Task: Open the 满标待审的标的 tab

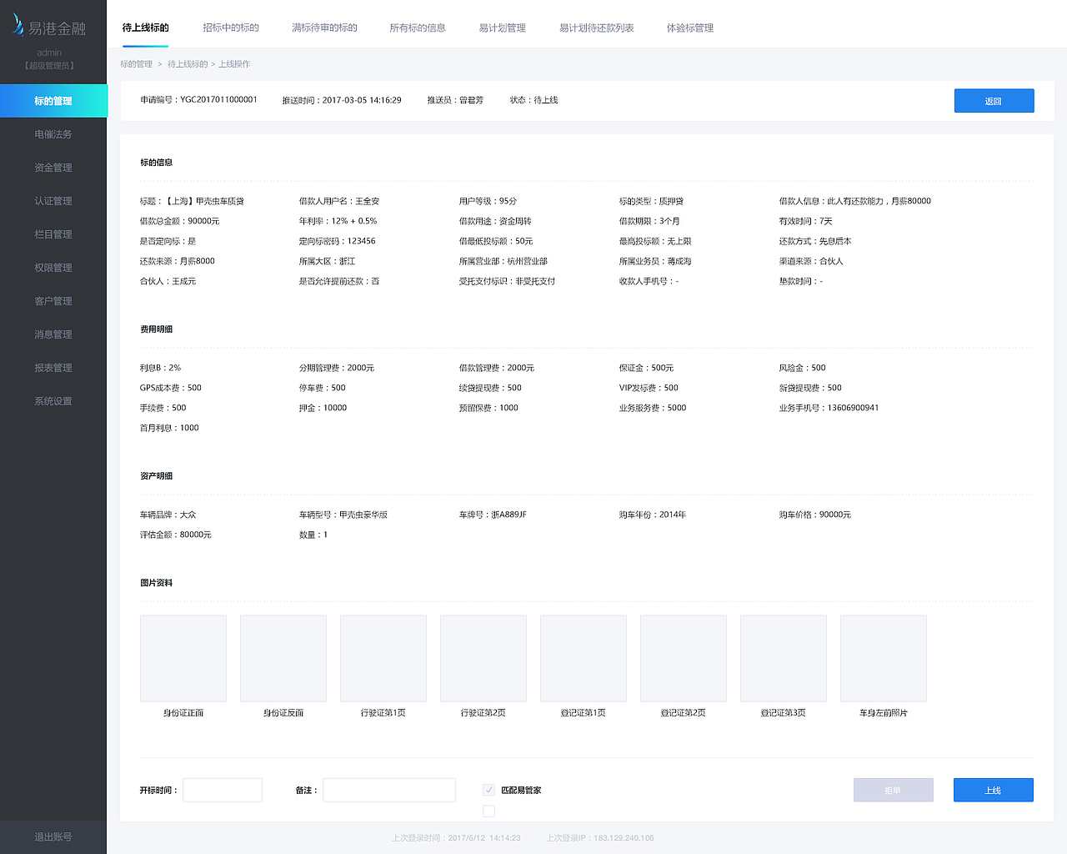Action: pyautogui.click(x=324, y=28)
